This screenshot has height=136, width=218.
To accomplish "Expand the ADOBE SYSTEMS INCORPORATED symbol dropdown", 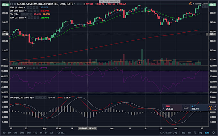I will (x=74, y=4).
